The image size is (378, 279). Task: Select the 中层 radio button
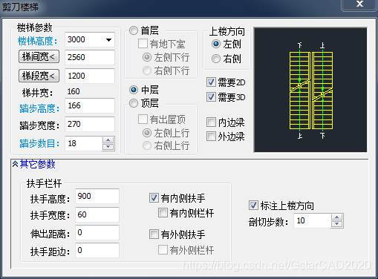[134, 90]
